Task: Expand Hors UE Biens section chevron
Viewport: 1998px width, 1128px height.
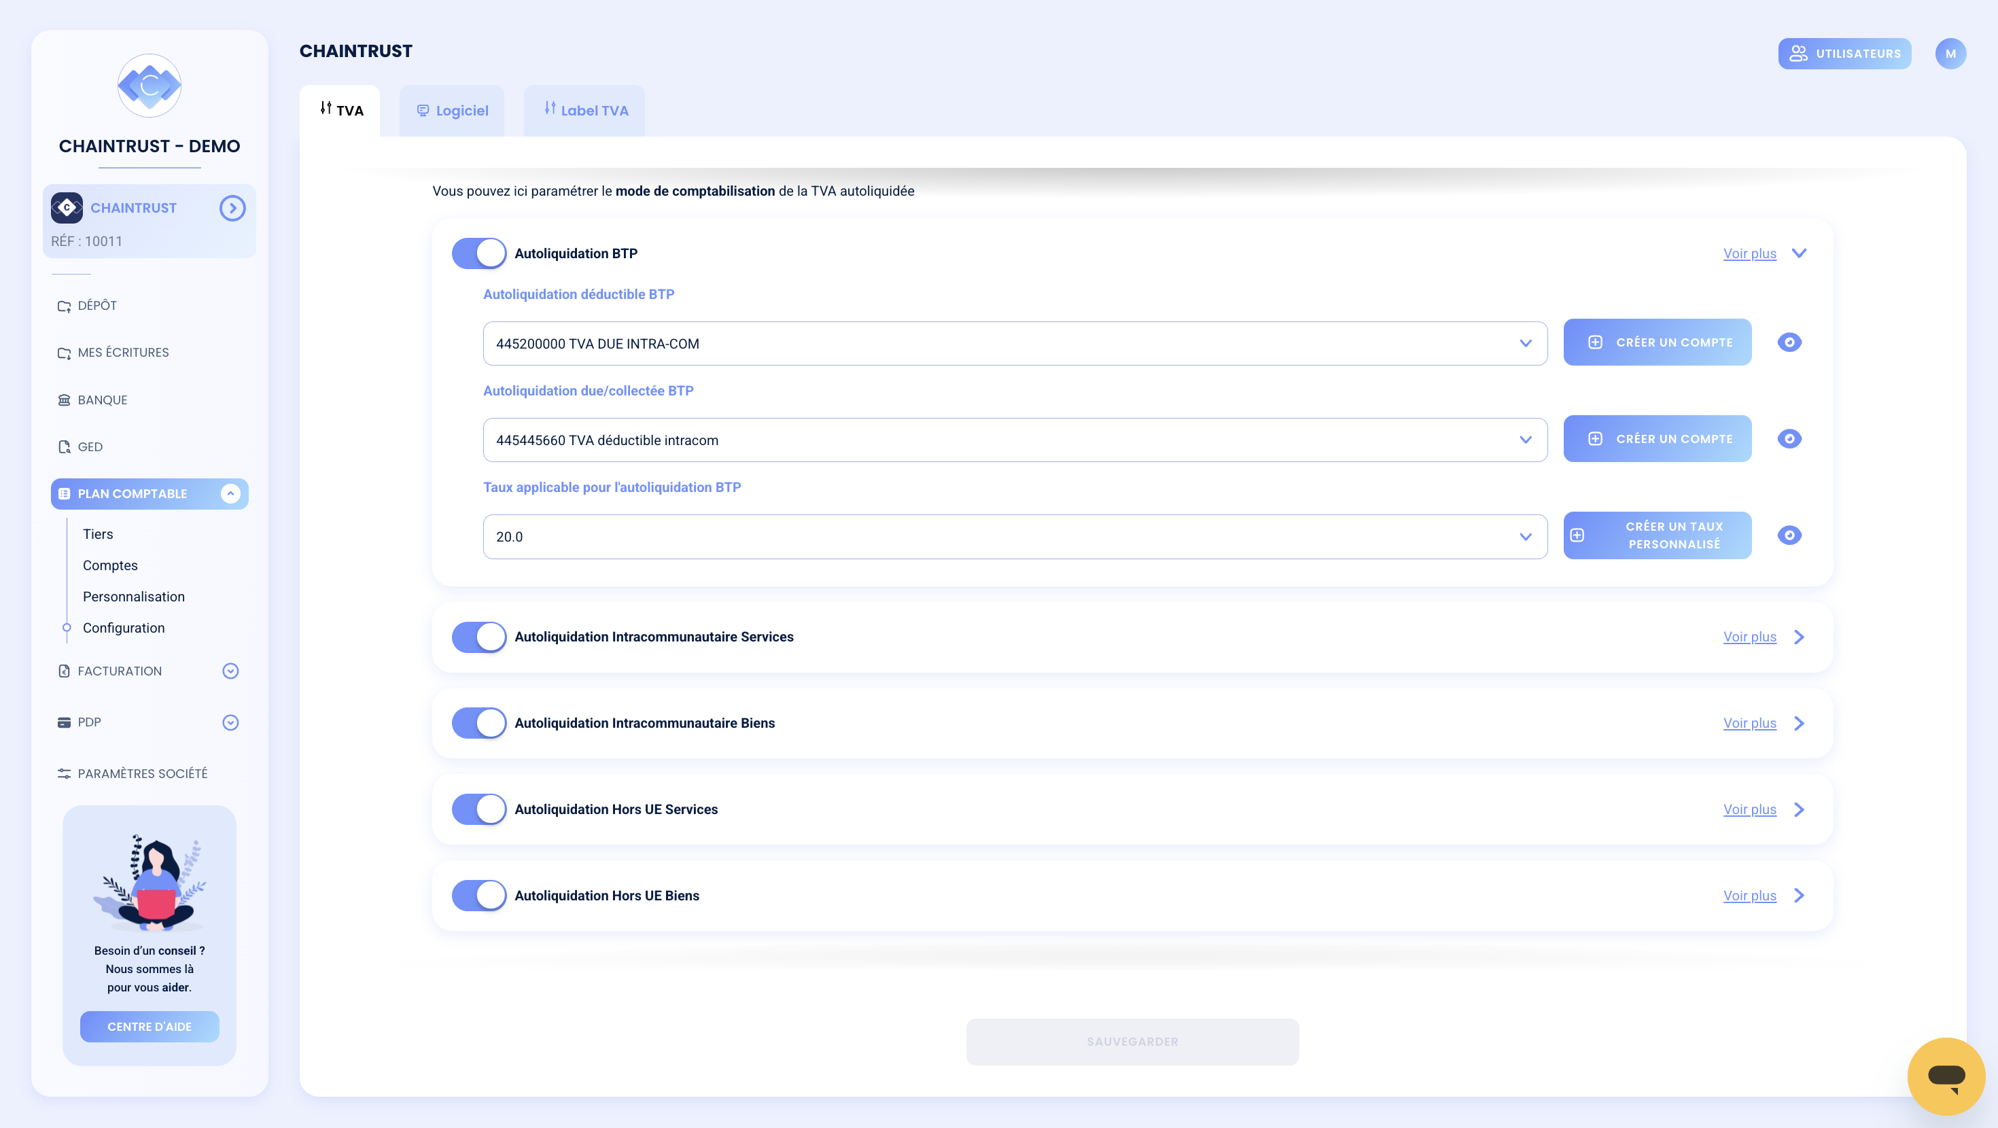Action: pos(1800,895)
